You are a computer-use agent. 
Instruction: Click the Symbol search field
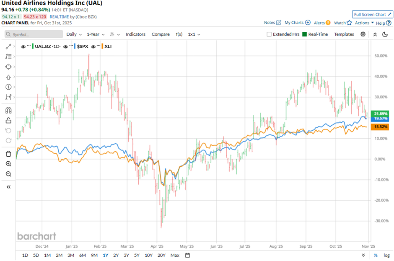(x=34, y=34)
